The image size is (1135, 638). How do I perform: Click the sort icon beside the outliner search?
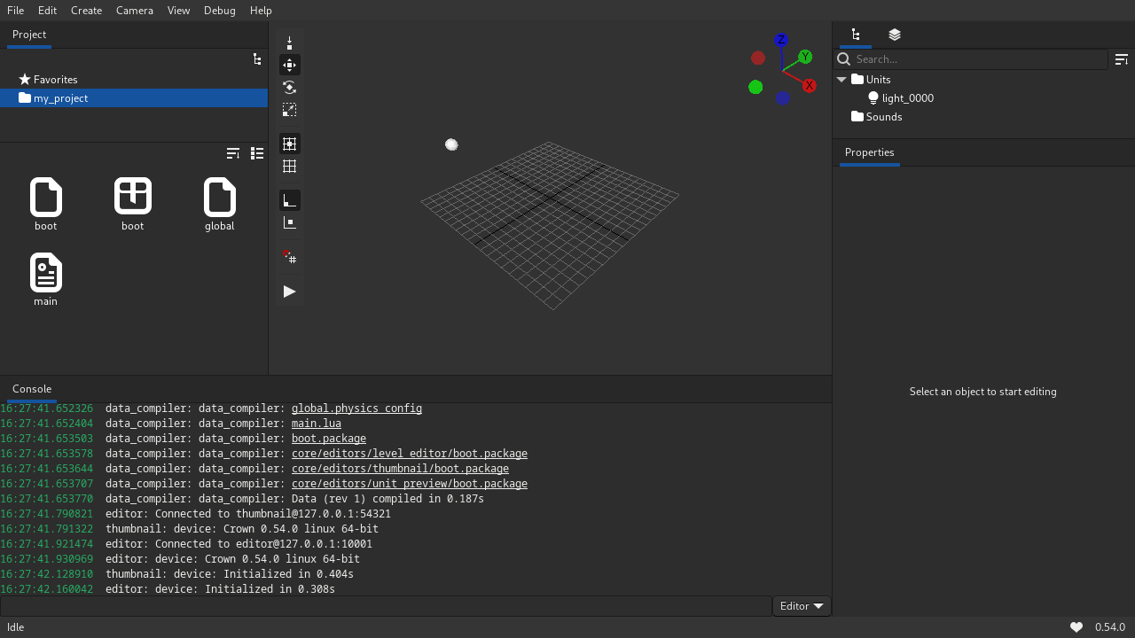click(1121, 58)
